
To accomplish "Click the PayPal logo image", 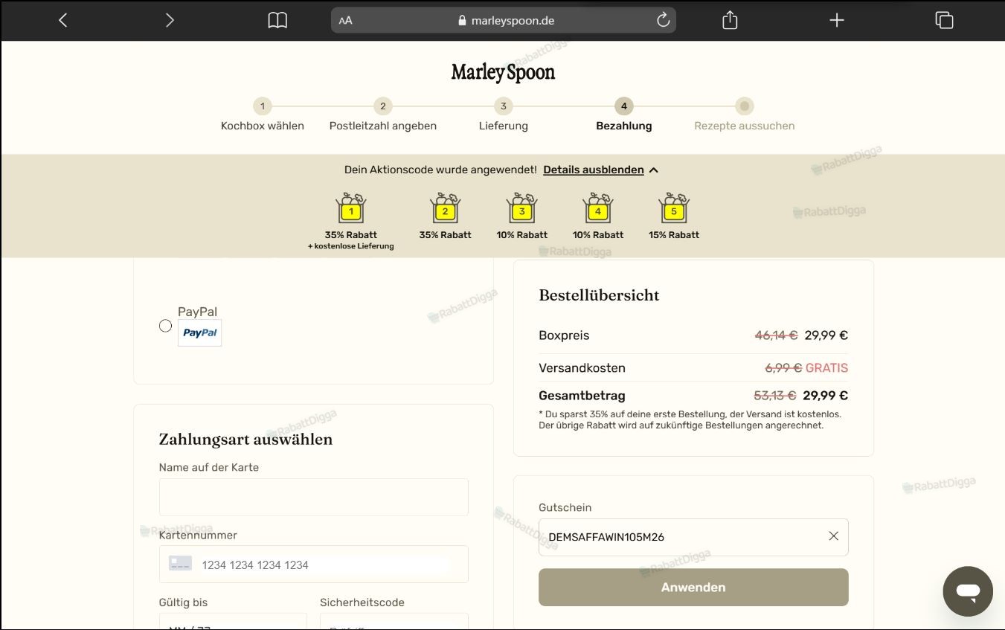I will pyautogui.click(x=199, y=332).
